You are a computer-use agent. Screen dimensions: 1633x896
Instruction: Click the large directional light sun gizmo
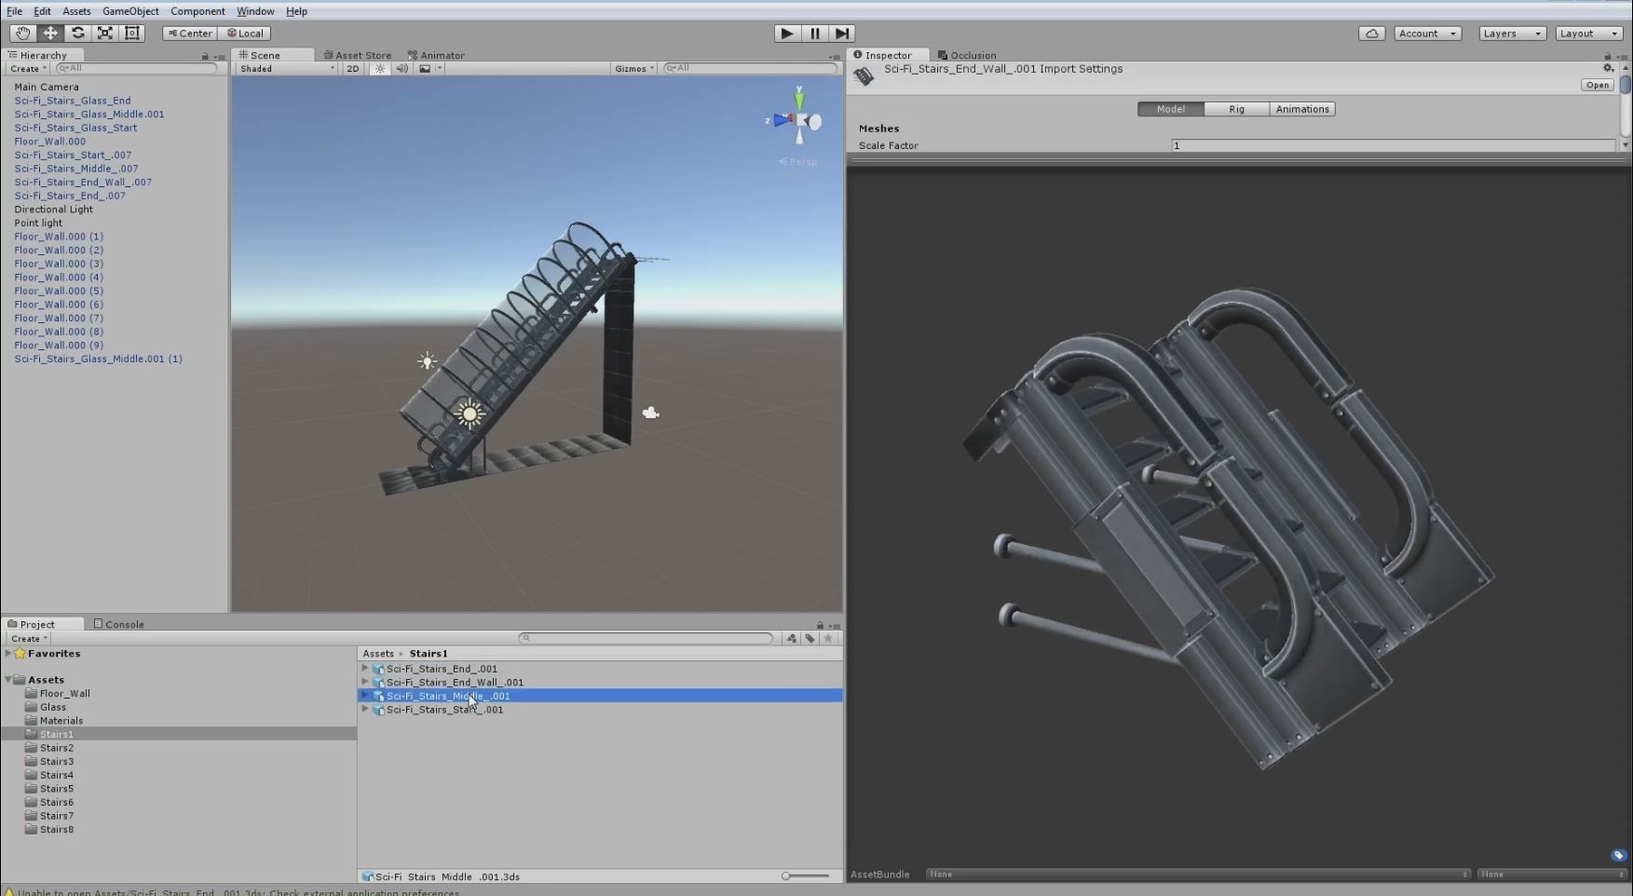point(469,414)
